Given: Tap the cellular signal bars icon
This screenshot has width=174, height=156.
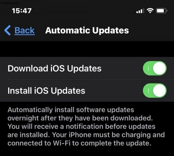Looking at the screenshot, I should (x=140, y=11).
